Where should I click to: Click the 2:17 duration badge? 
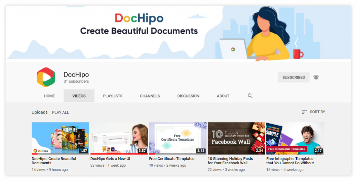(318, 150)
